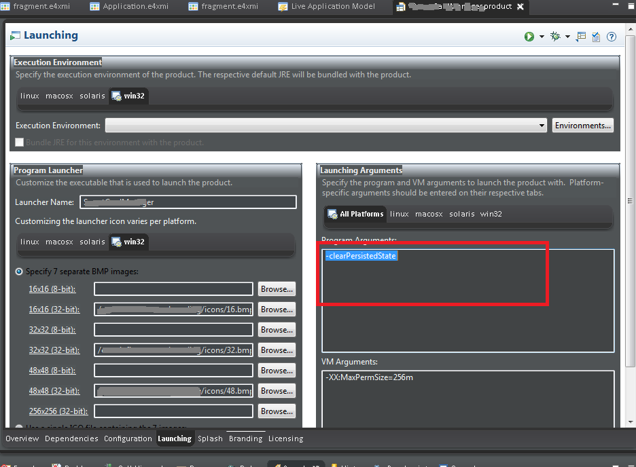Click the first fragment.e4xmi tab icon

[5, 7]
